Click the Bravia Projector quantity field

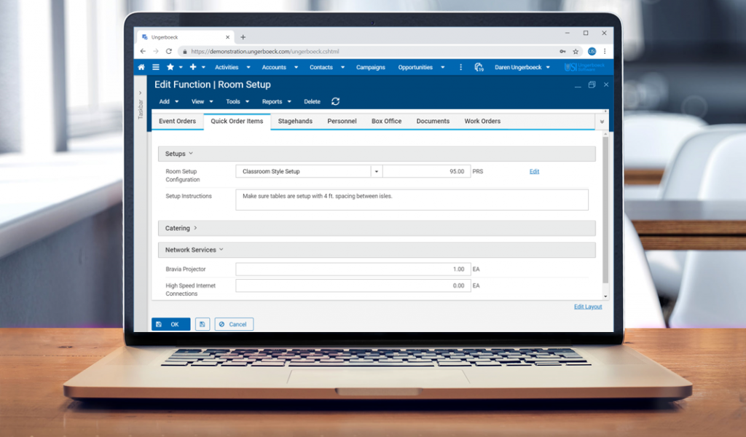click(x=353, y=269)
